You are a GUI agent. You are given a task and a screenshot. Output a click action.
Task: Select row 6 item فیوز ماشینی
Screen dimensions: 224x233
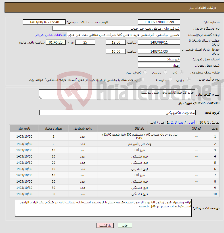[139, 169]
